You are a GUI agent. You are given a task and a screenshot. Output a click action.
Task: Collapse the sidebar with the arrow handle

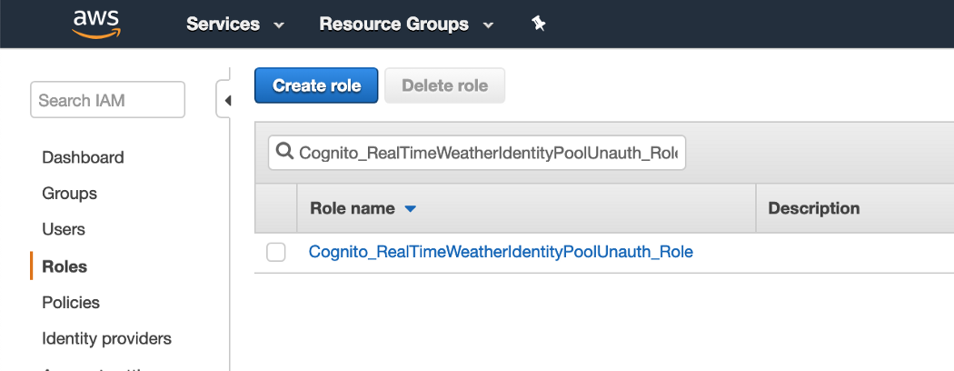coord(226,100)
